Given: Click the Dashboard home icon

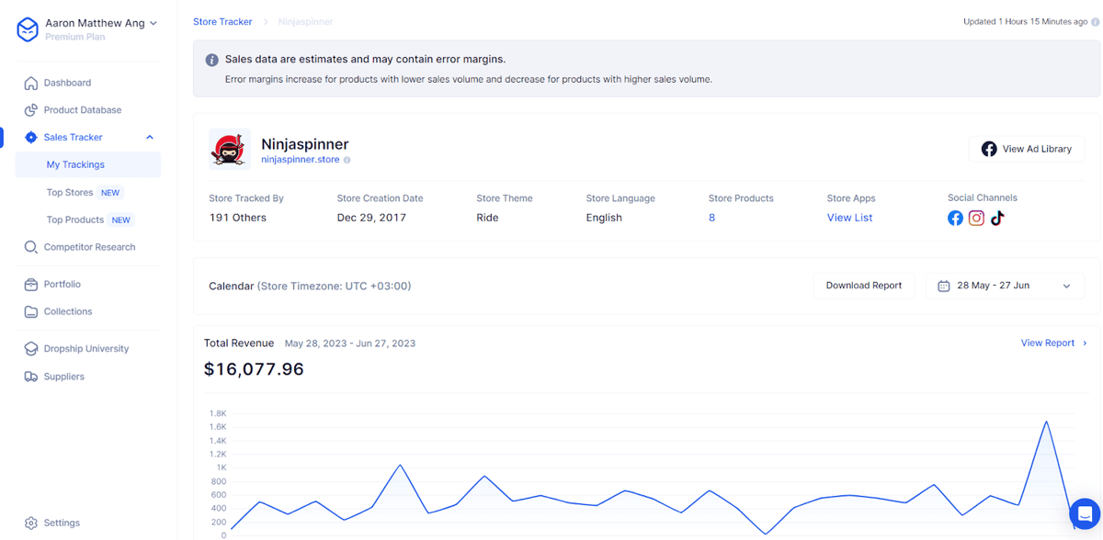Looking at the screenshot, I should pos(31,83).
